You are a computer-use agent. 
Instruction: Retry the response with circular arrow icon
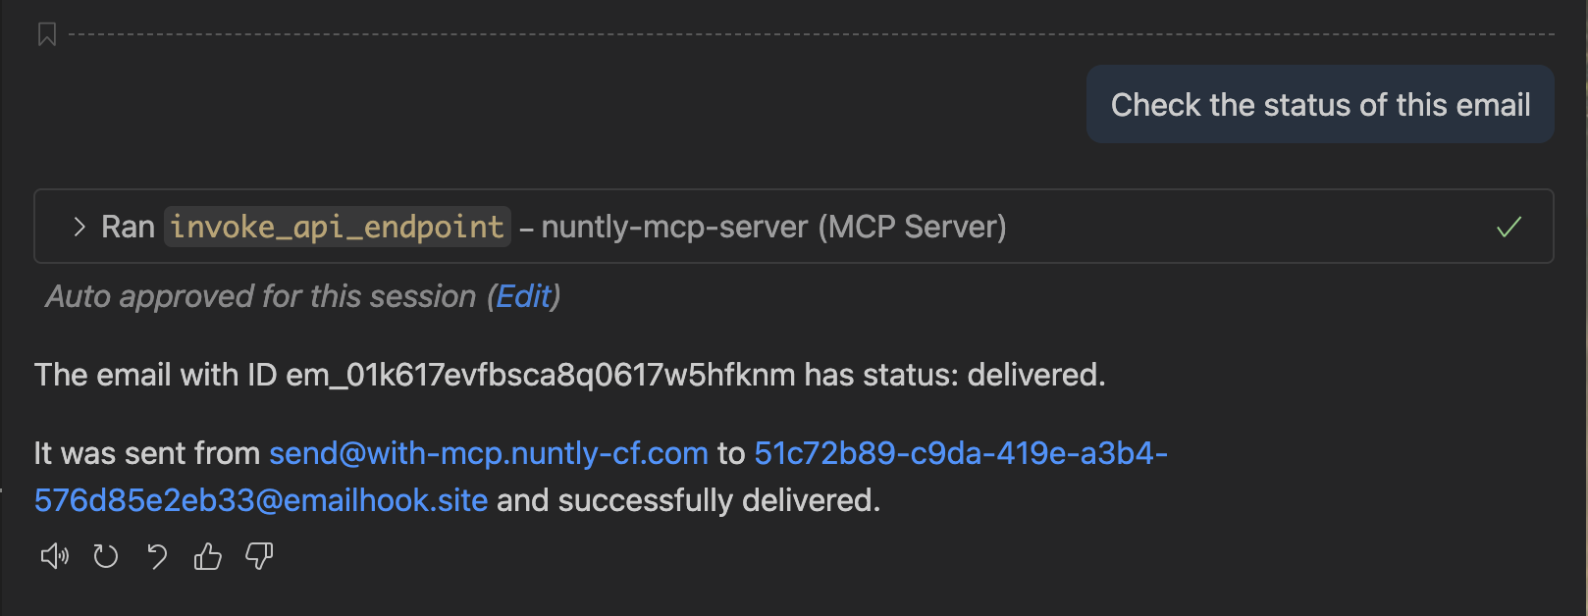click(106, 557)
